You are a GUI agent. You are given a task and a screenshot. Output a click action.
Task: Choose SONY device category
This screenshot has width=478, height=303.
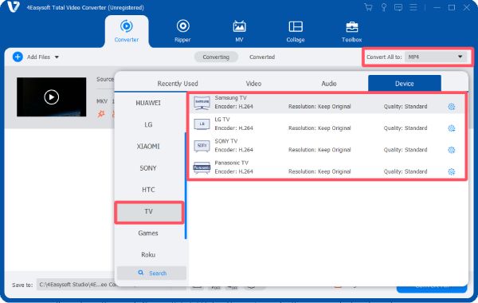148,167
